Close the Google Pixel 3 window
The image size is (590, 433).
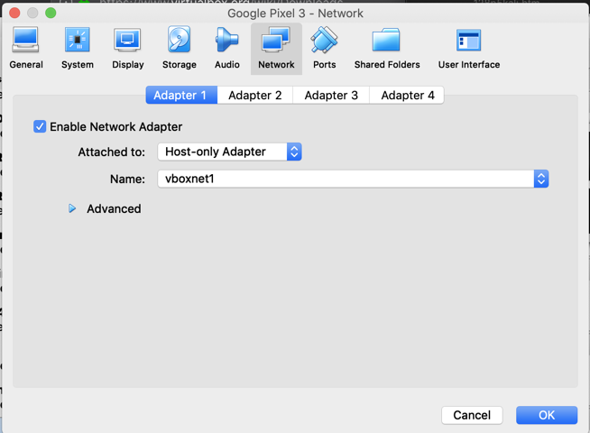click(14, 14)
